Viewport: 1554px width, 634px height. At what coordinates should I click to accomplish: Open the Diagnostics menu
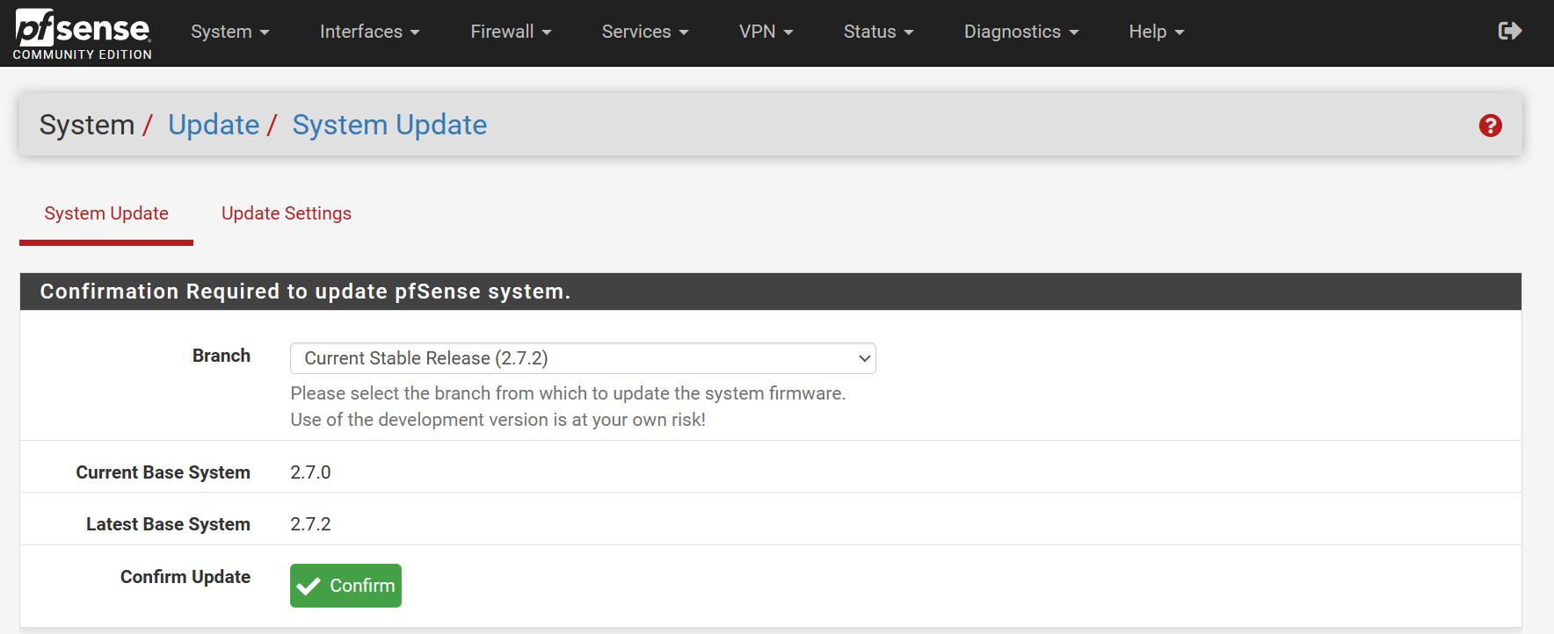pos(1021,32)
